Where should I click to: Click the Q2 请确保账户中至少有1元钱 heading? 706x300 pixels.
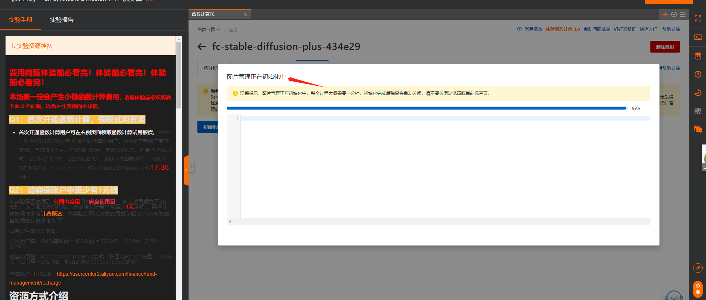click(x=64, y=190)
